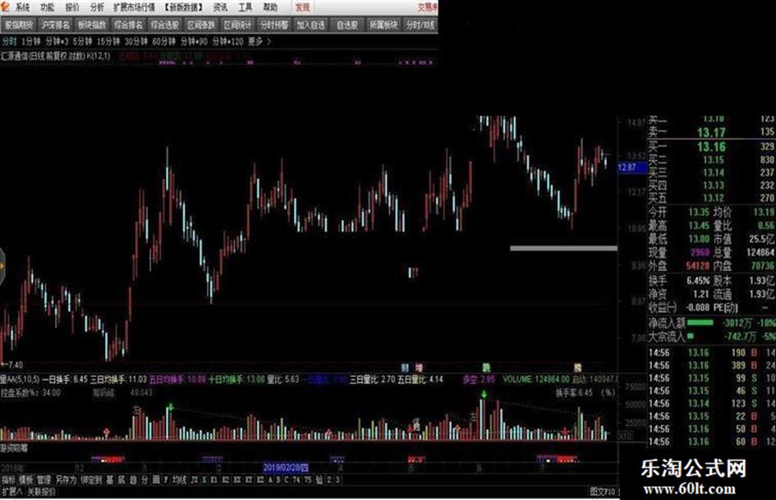
Task: Click the 底 icon in bottom toolbar
Action: click(122, 479)
